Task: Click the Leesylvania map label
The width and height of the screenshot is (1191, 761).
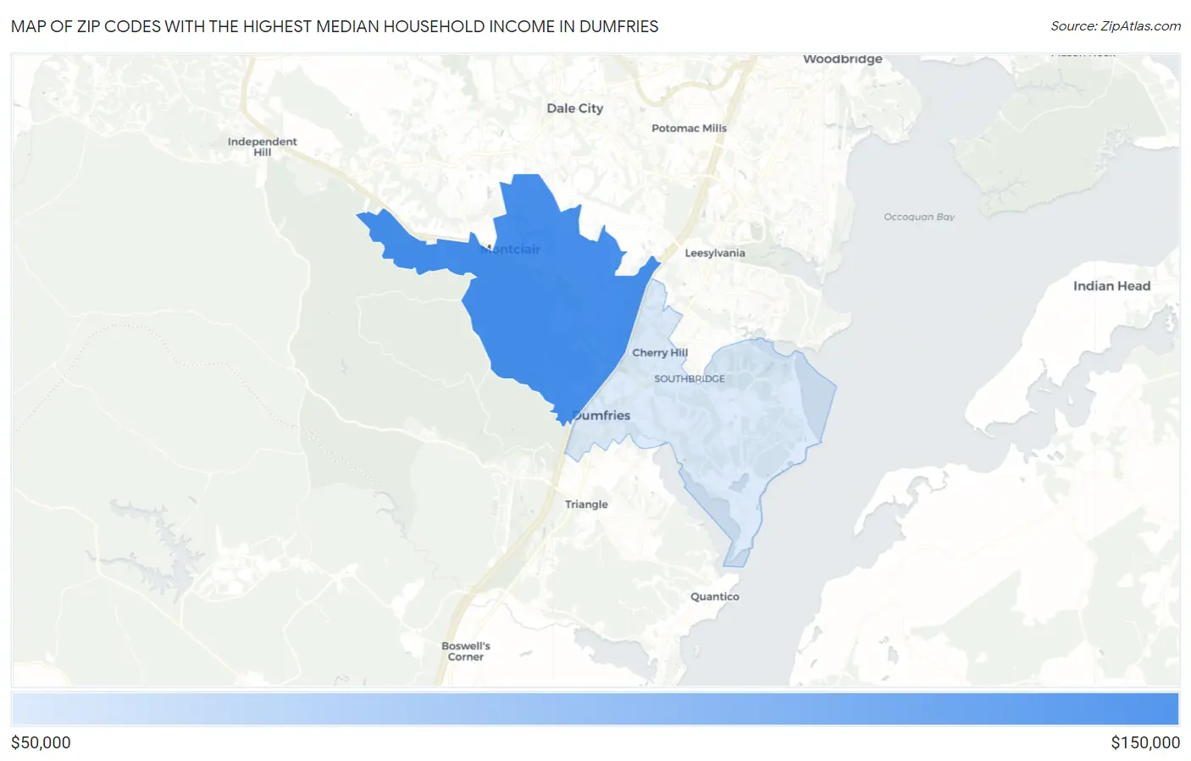Action: tap(715, 253)
